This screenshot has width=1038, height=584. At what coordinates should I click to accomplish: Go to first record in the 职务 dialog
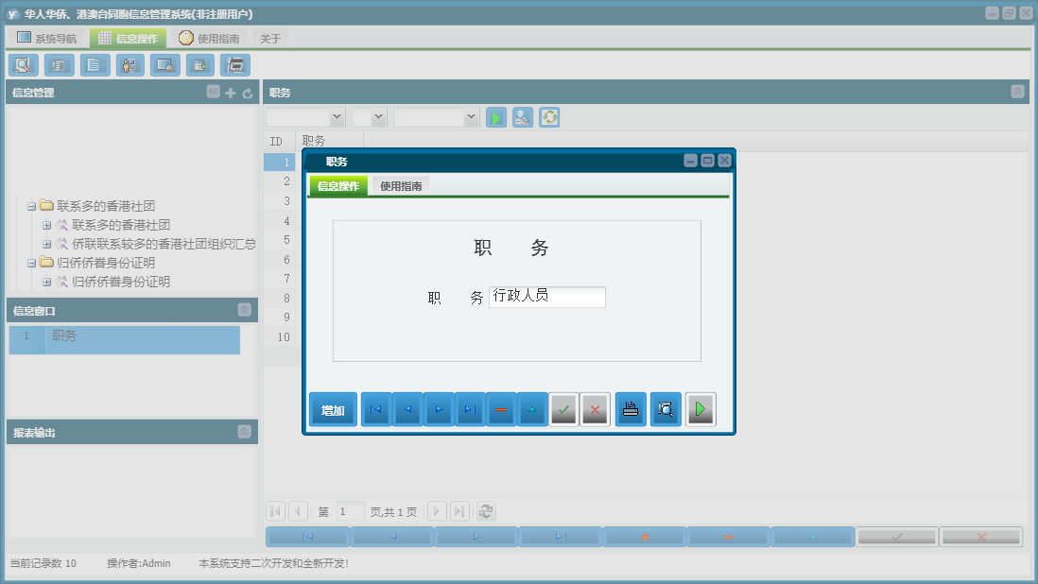pos(376,409)
